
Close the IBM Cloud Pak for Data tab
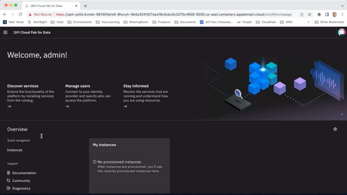click(76, 6)
